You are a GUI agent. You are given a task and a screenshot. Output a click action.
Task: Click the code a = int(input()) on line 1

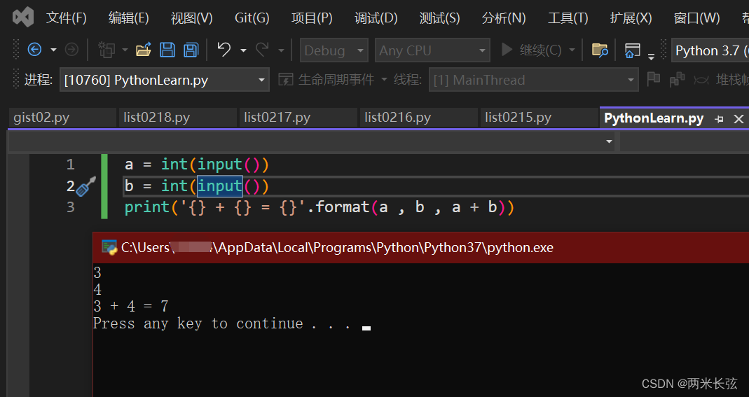[x=197, y=165]
